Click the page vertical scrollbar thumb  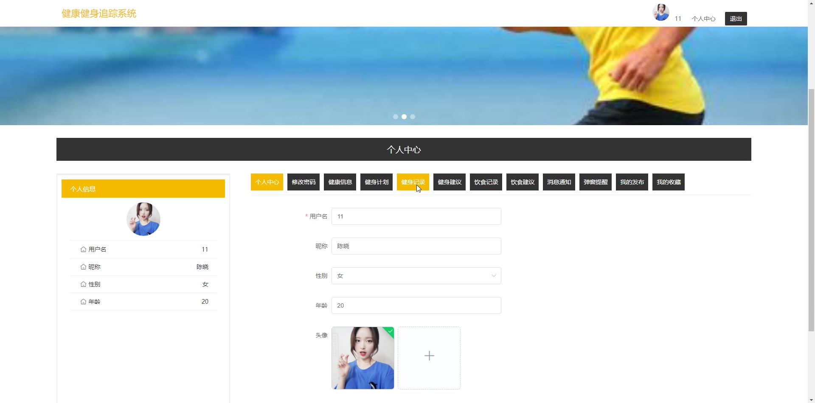coord(811,210)
